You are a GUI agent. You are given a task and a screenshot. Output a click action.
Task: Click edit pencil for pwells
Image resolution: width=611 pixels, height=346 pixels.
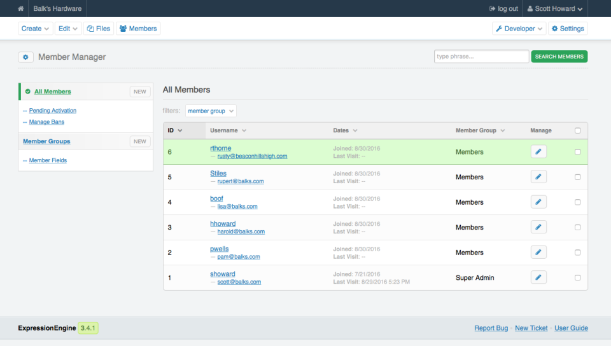coord(538,253)
